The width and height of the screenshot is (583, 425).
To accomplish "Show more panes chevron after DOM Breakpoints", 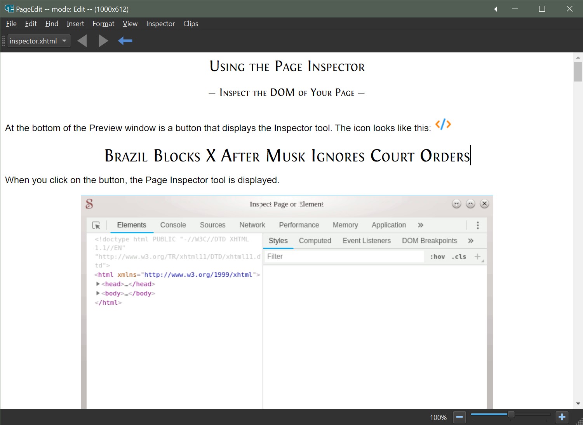I will [470, 241].
